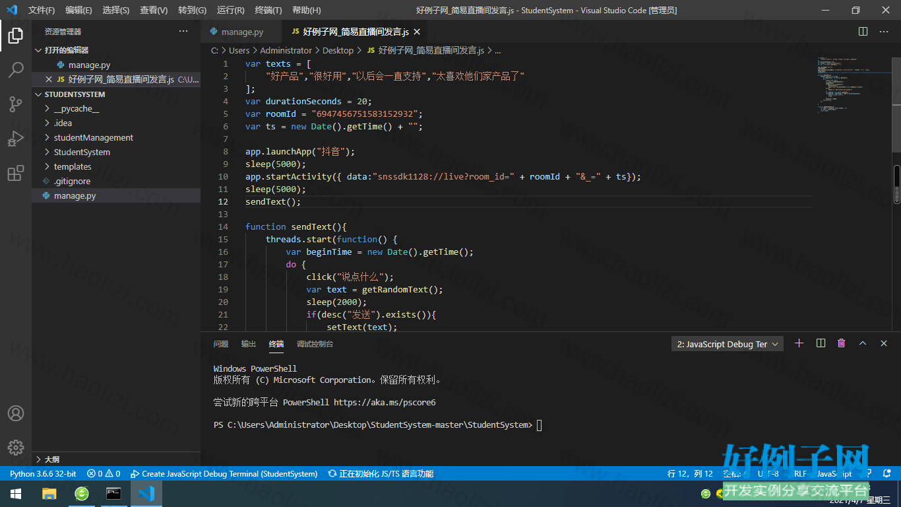Maximize the panel size

point(863,343)
